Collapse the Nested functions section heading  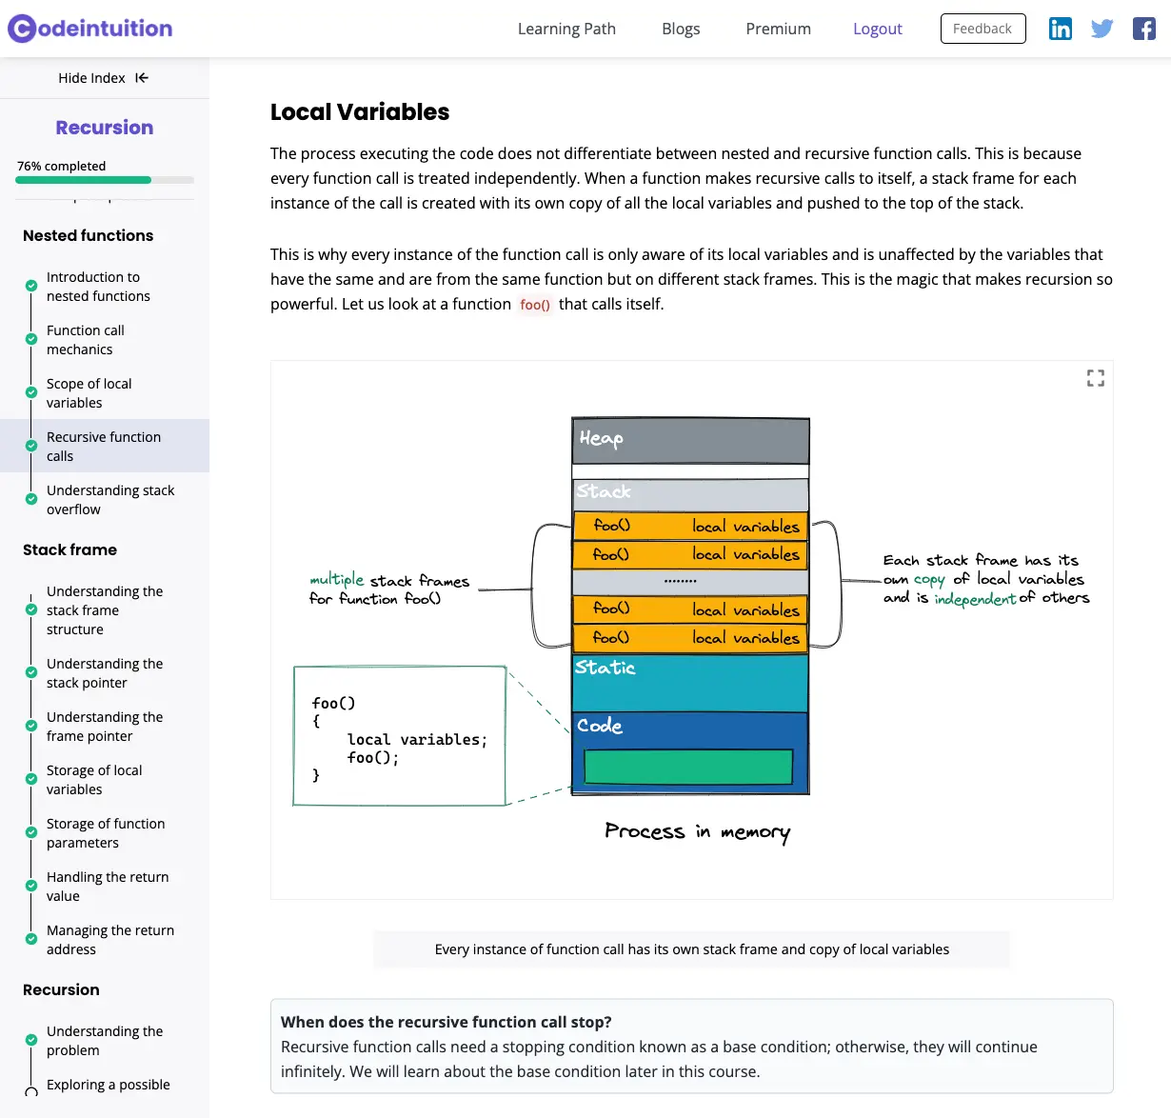coord(88,235)
